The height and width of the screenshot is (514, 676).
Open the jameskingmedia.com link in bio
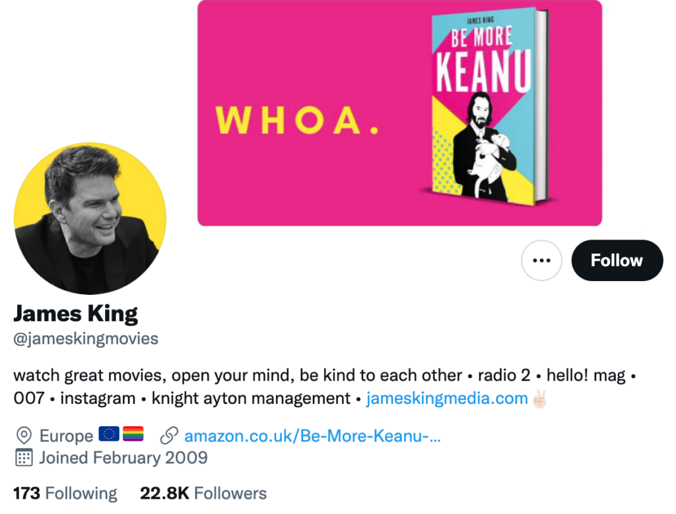(447, 399)
